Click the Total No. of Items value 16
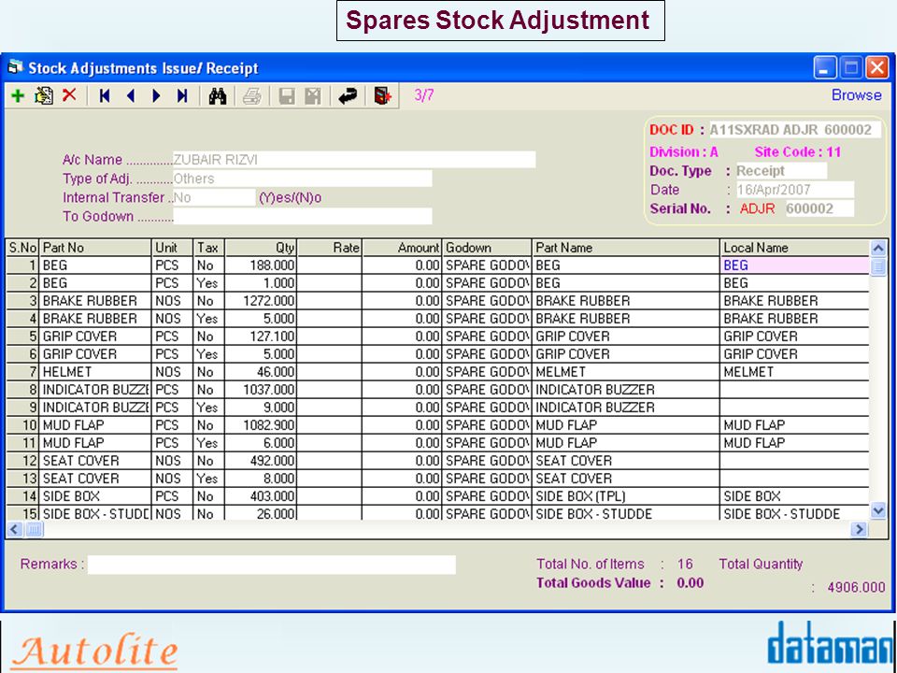Screen dimensions: 897x673 click(685, 565)
